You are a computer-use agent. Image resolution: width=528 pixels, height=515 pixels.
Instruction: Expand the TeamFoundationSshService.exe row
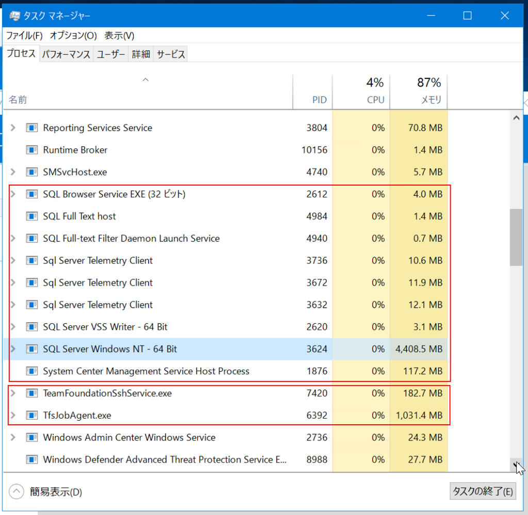pos(13,393)
